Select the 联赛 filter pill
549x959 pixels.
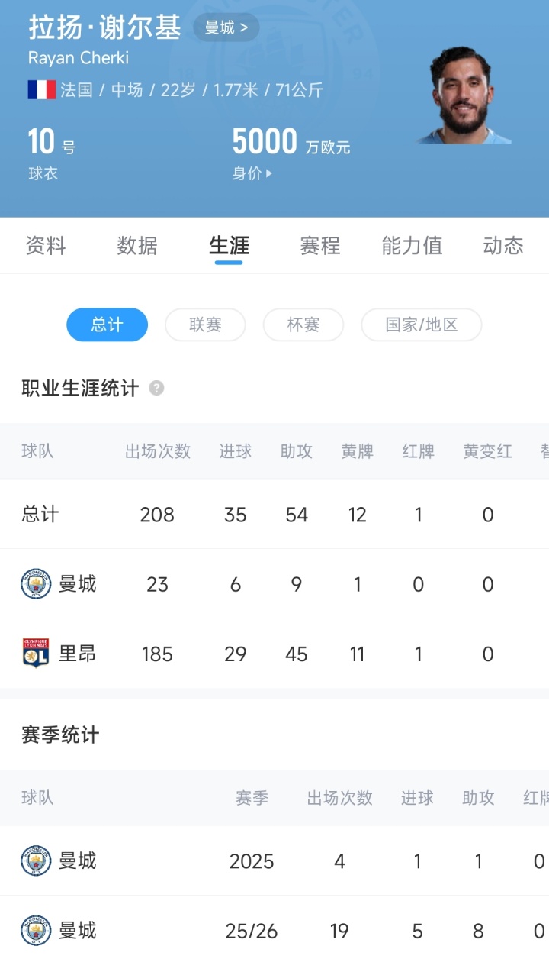205,325
